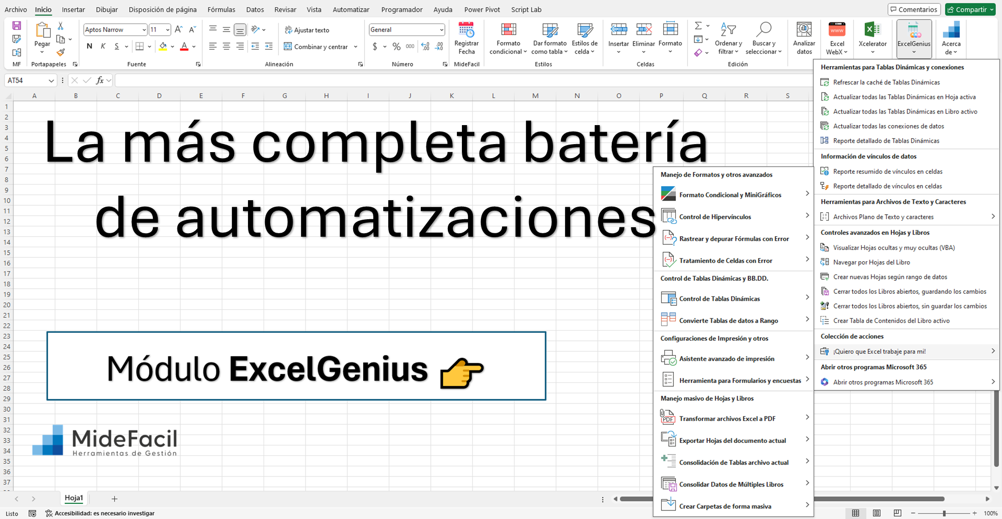Image resolution: width=1002 pixels, height=519 pixels.
Task: Open the Formato celdas button
Action: tap(670, 38)
